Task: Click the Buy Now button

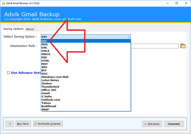Action: 23,124
